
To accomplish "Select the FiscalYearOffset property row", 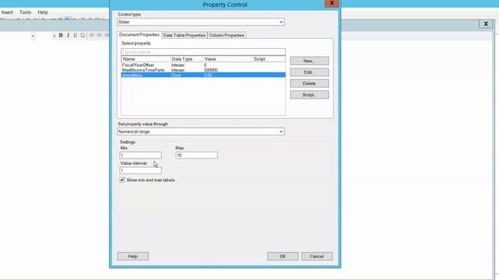I will [203, 65].
